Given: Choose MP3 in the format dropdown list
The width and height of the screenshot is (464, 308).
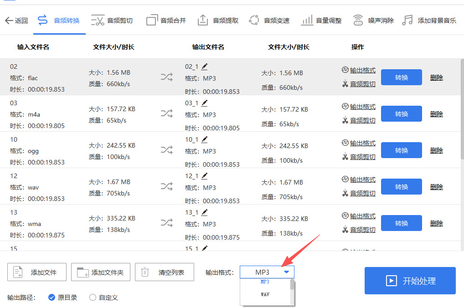Looking at the screenshot, I should (x=265, y=282).
